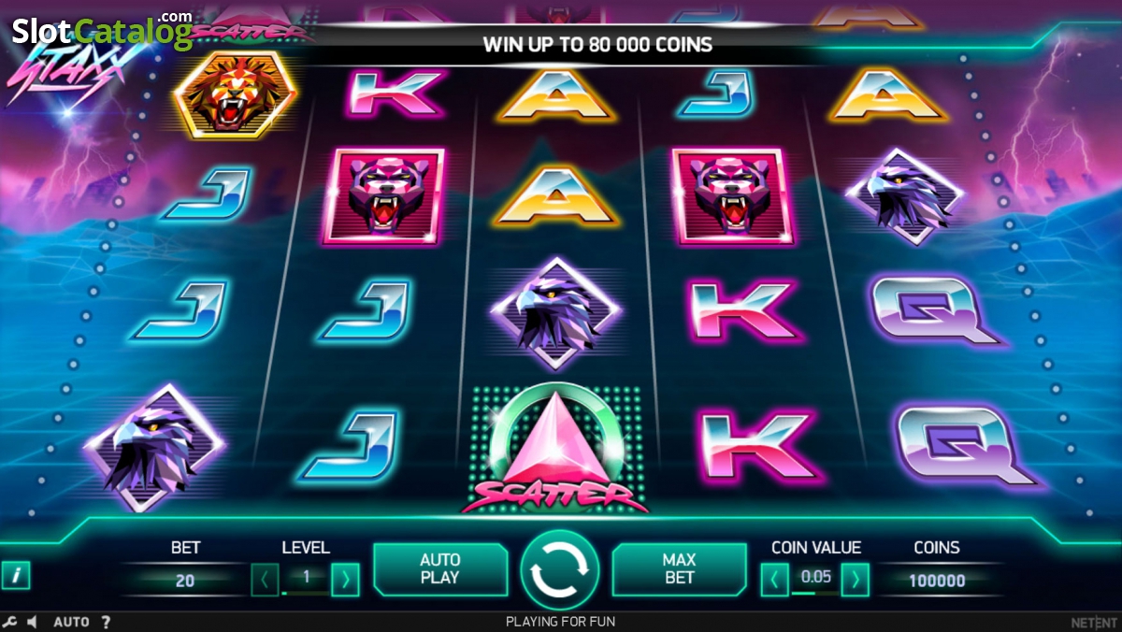The height and width of the screenshot is (632, 1122).
Task: Click the eagle symbol on reel three
Action: [556, 312]
